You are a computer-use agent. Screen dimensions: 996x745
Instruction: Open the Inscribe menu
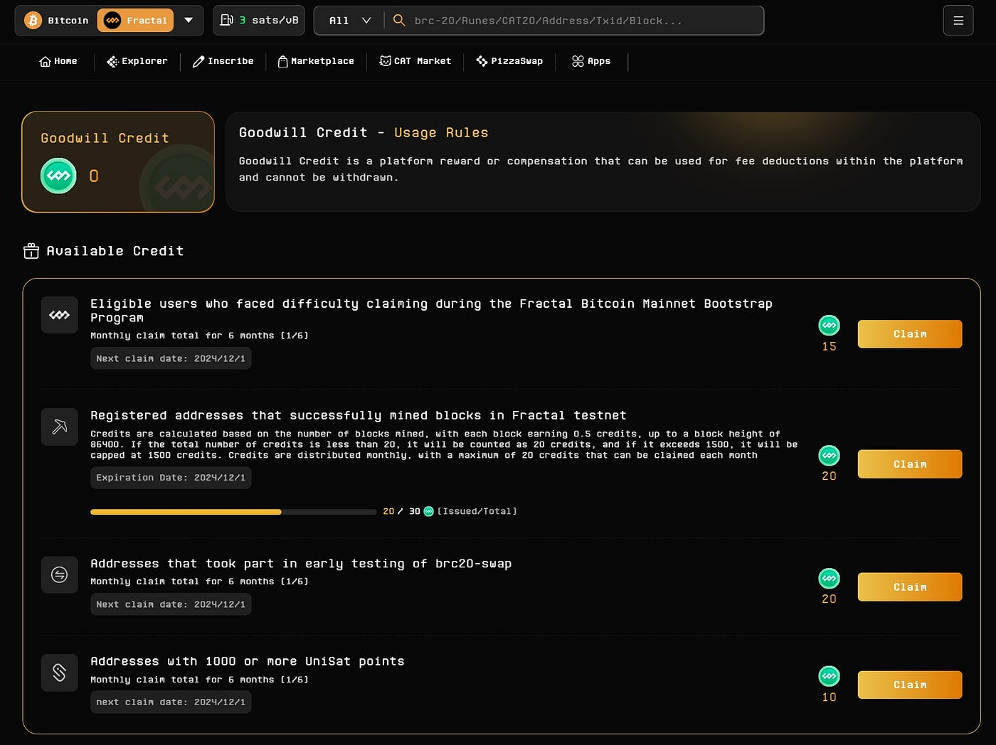click(223, 61)
